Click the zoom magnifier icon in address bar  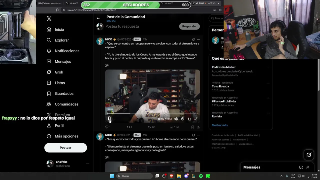coord(220,10)
